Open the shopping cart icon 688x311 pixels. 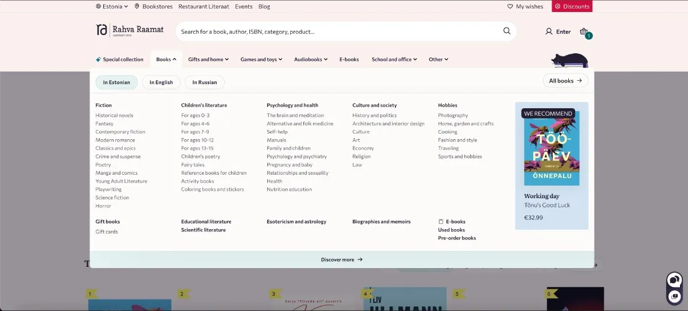click(584, 32)
